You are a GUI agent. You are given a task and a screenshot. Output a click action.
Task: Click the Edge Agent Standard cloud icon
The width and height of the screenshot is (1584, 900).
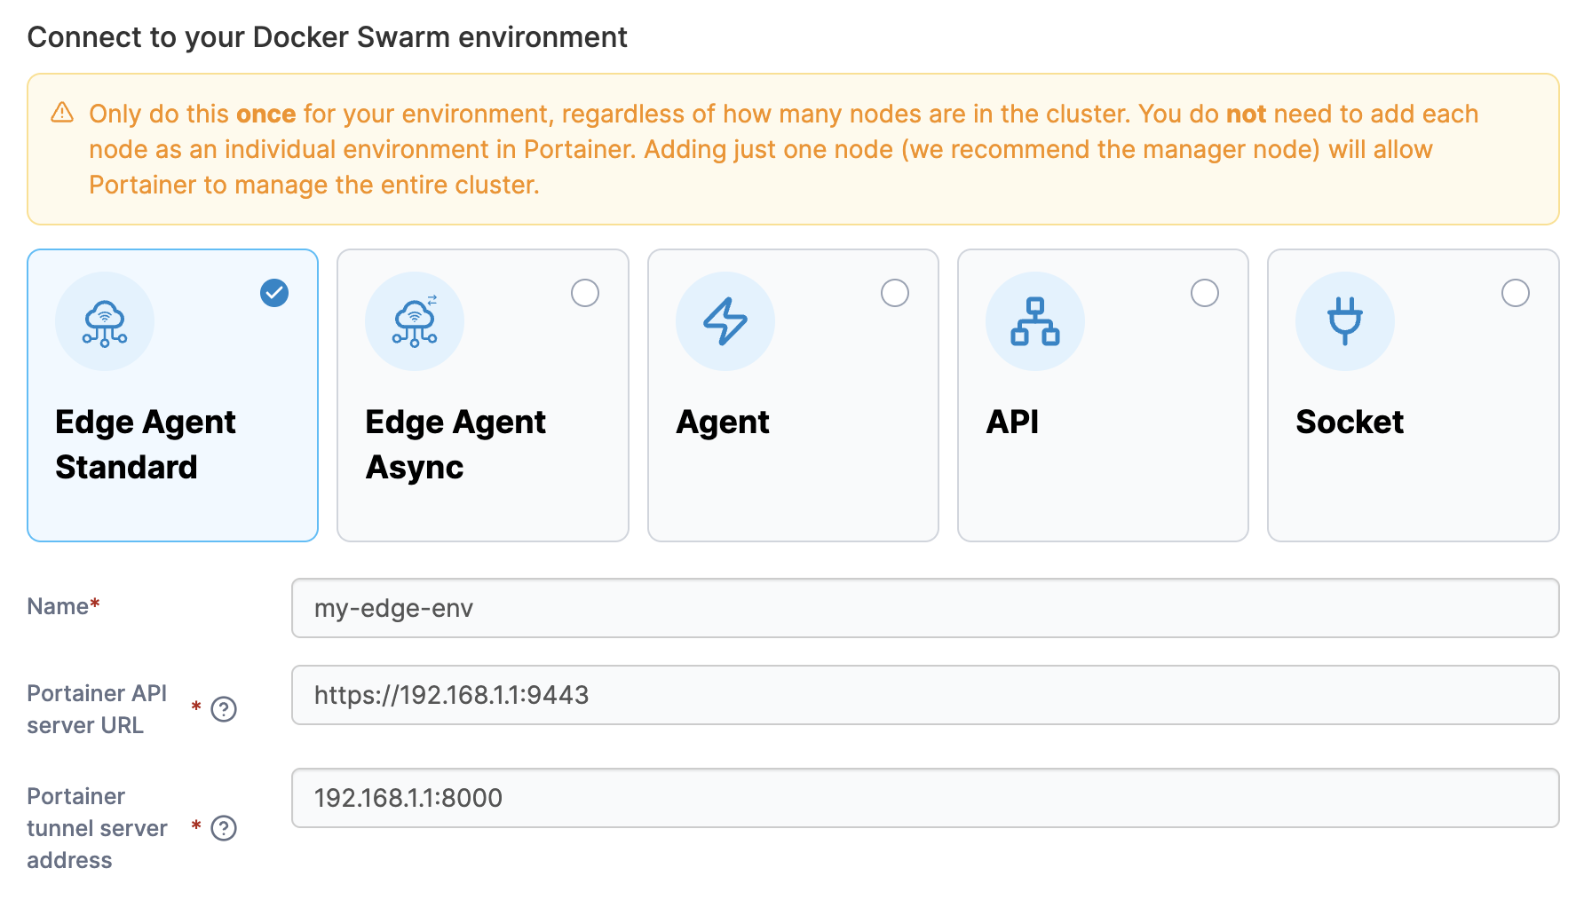[105, 321]
